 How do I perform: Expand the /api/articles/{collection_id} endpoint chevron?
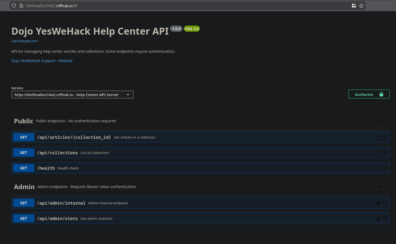tap(384, 137)
